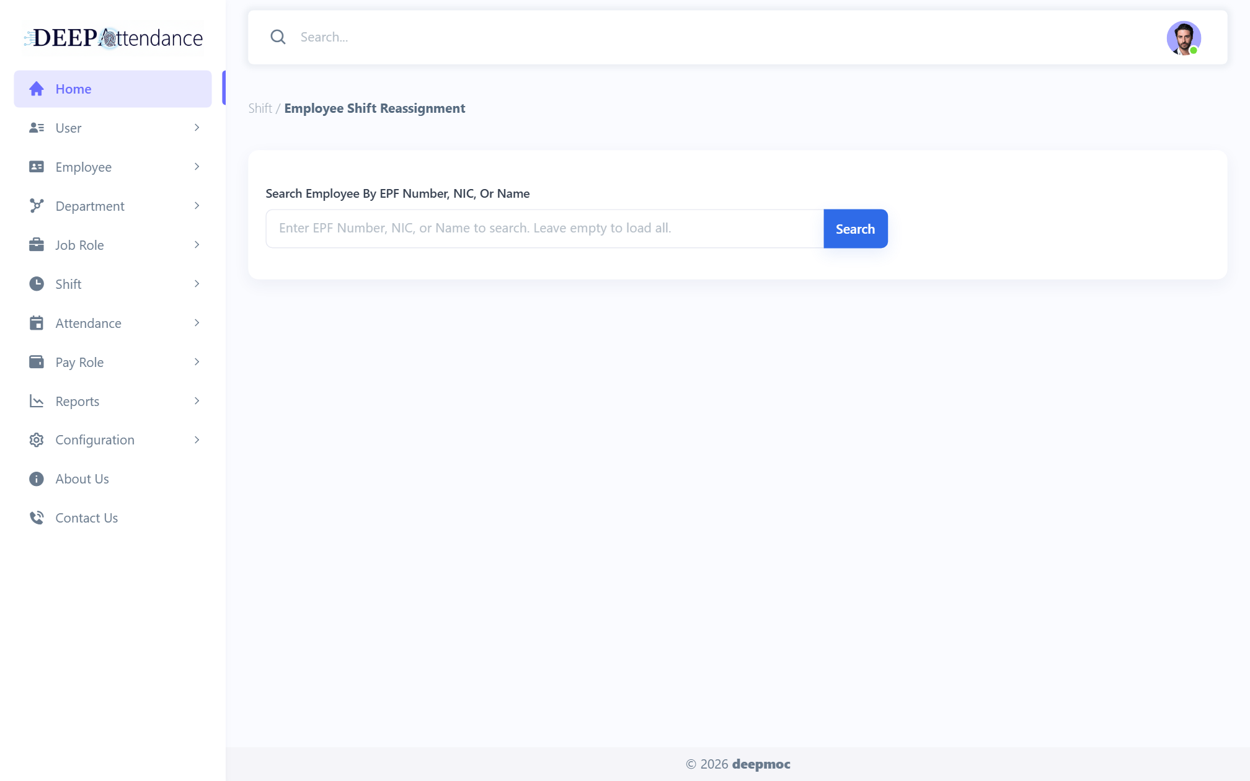Click the magnifier icon in top search bar
The image size is (1250, 781).
[278, 37]
